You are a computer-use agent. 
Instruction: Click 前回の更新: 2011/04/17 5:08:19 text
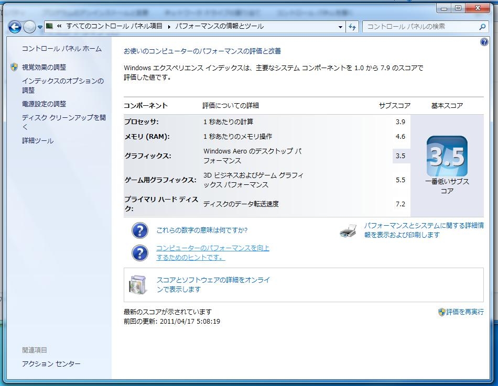(172, 321)
